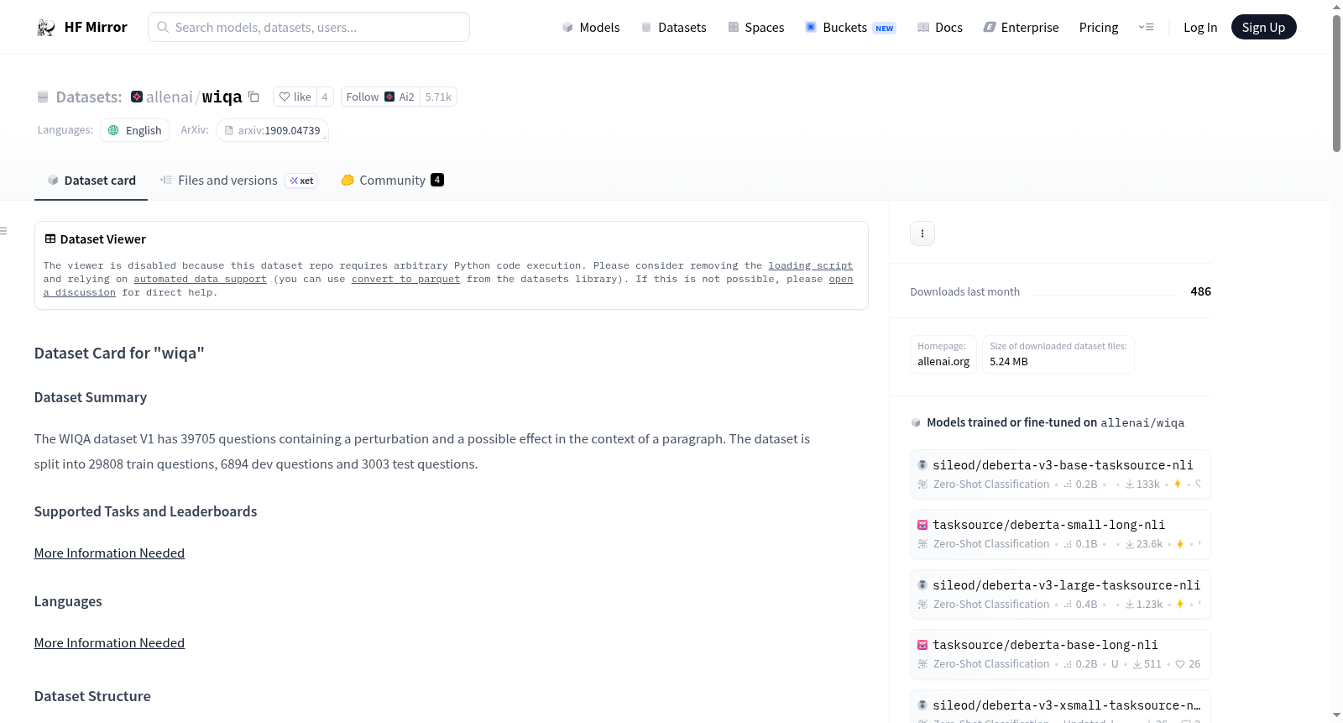
Task: Click the Dataset Card for "wiqa" heading
Action: pos(119,353)
